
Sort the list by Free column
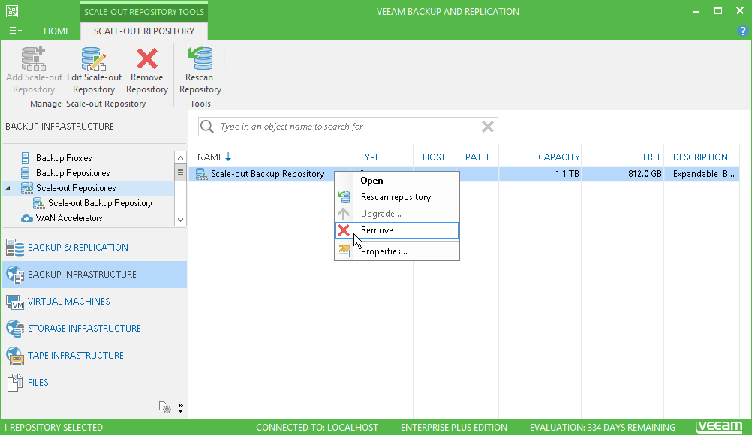coord(652,157)
